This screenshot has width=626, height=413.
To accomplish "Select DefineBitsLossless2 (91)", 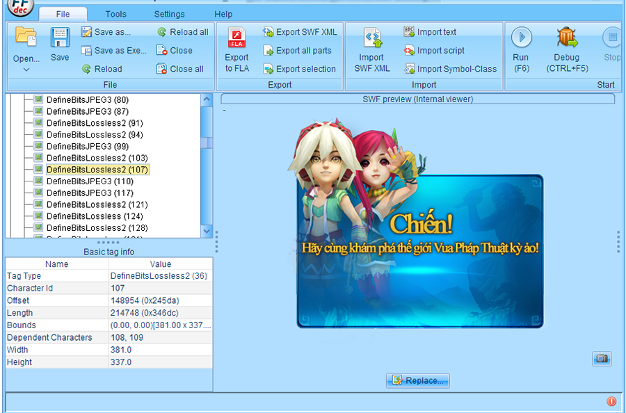I will click(x=95, y=123).
